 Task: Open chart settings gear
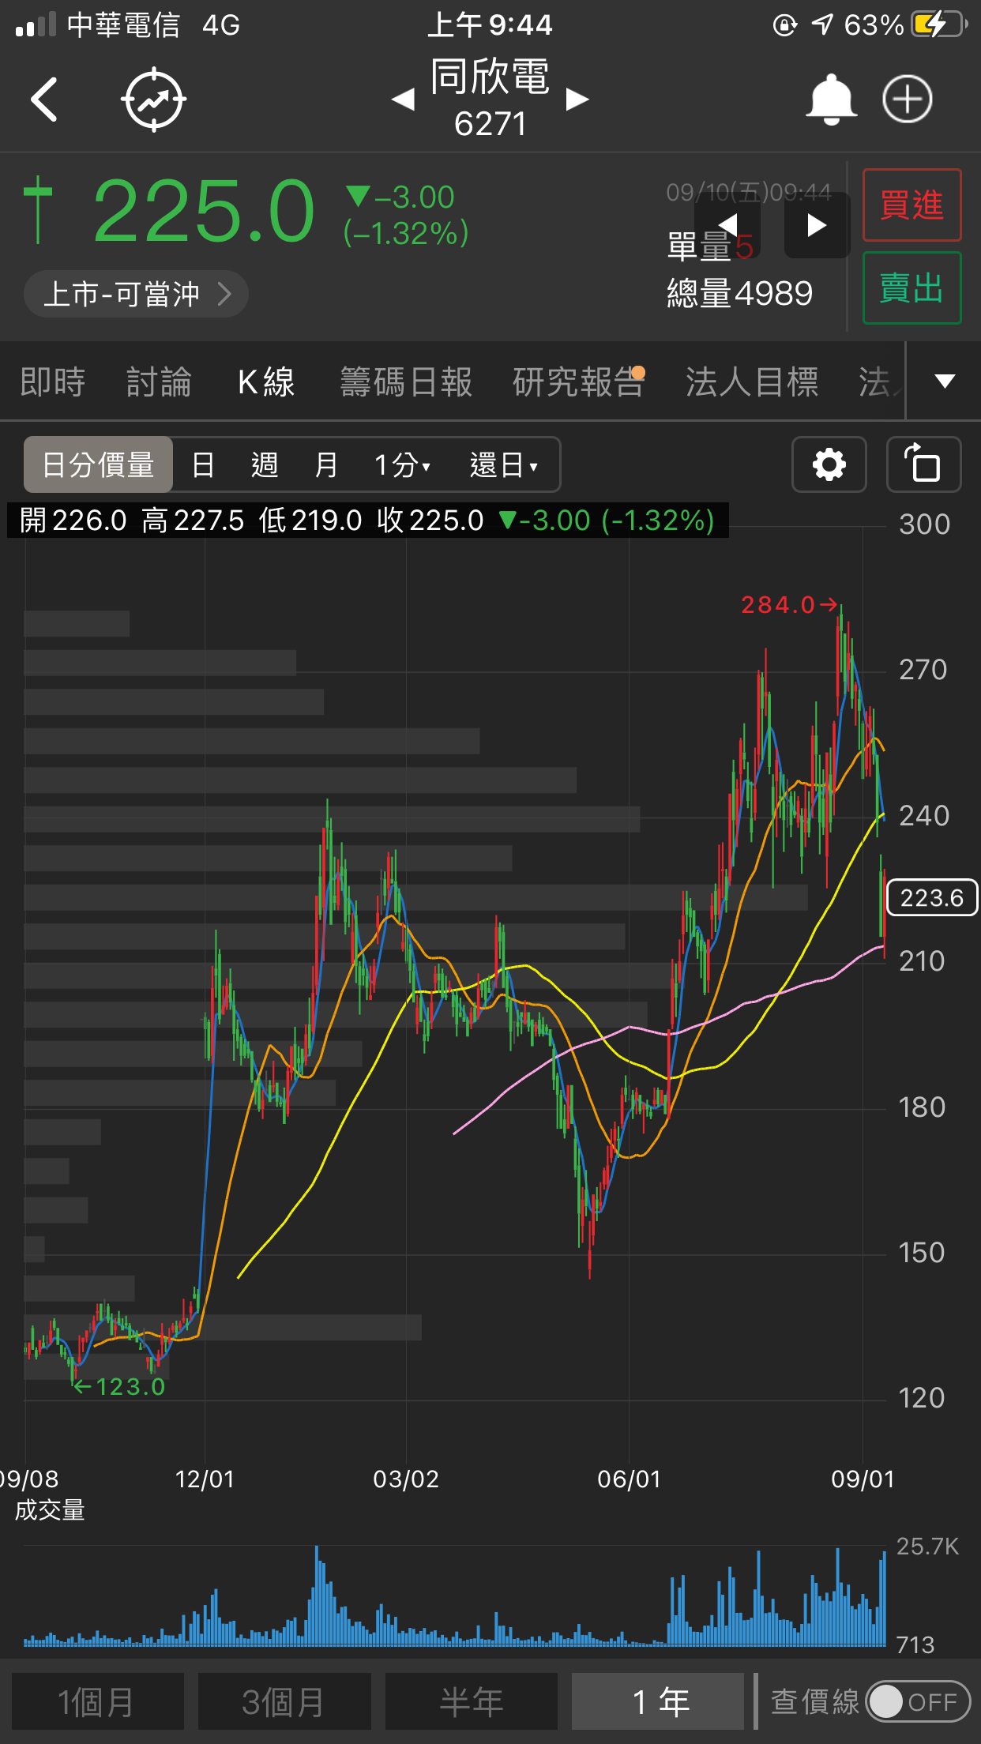(x=829, y=464)
